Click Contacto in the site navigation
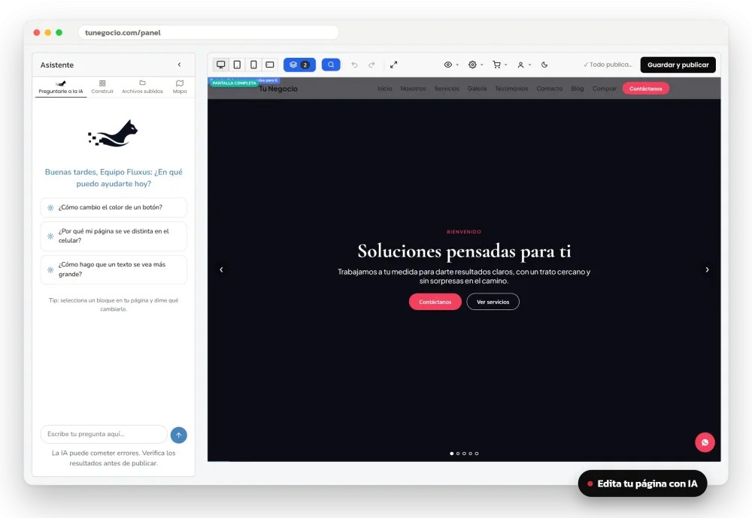The height and width of the screenshot is (518, 752). point(549,89)
